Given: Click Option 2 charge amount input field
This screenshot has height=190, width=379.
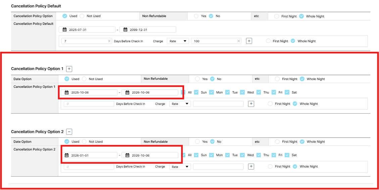Looking at the screenshot, I should point(218,167).
